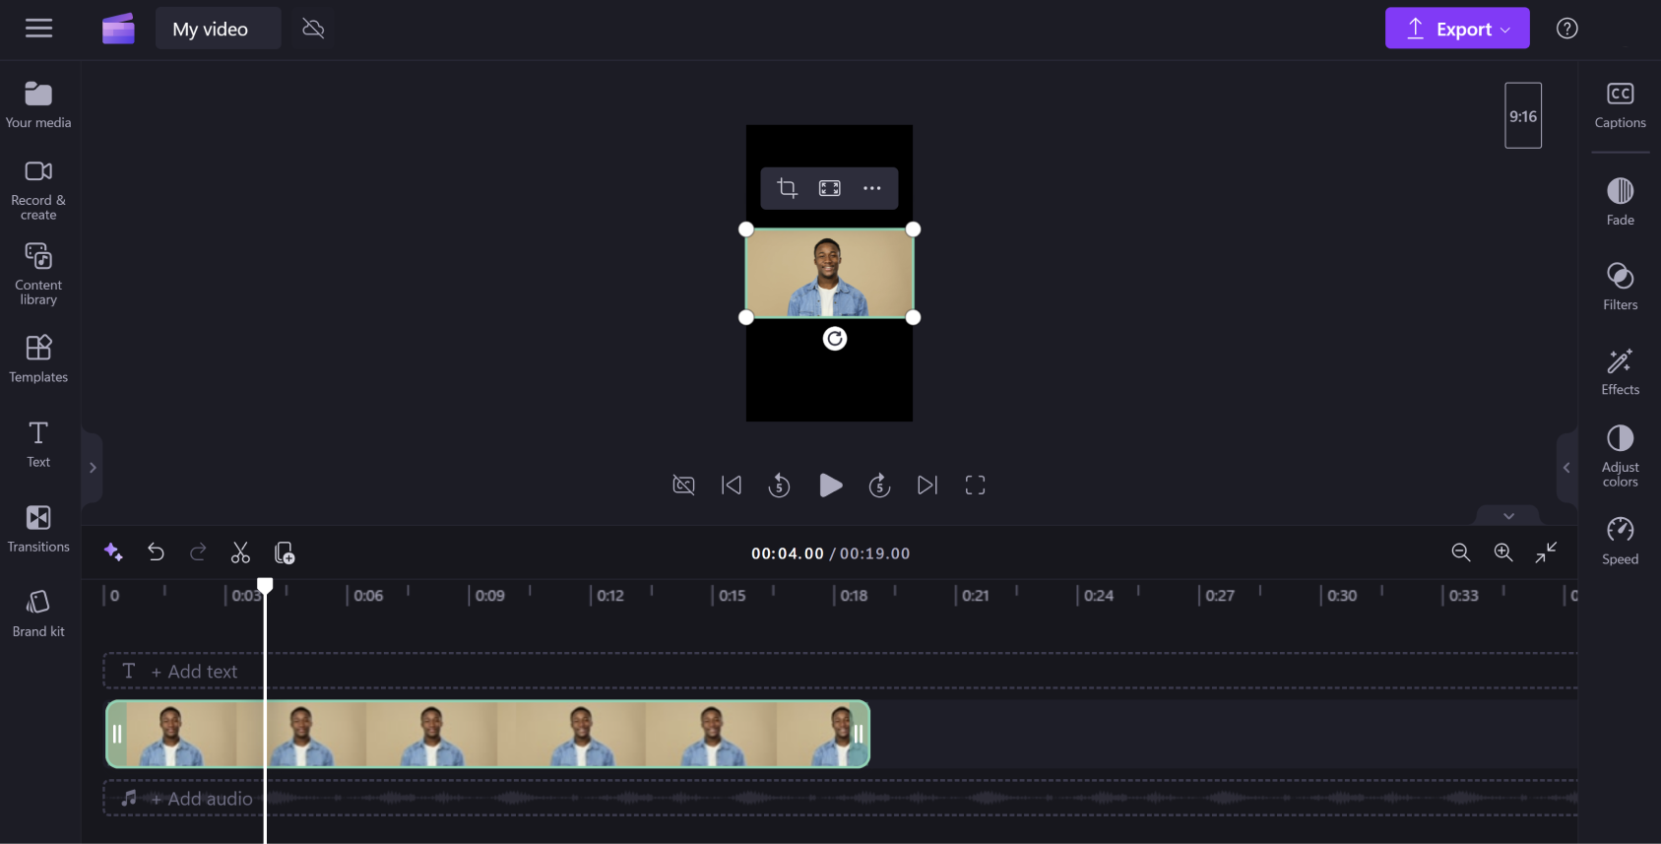Open the Brand kit tab
Screen dimensions: 1661x844
(x=38, y=614)
